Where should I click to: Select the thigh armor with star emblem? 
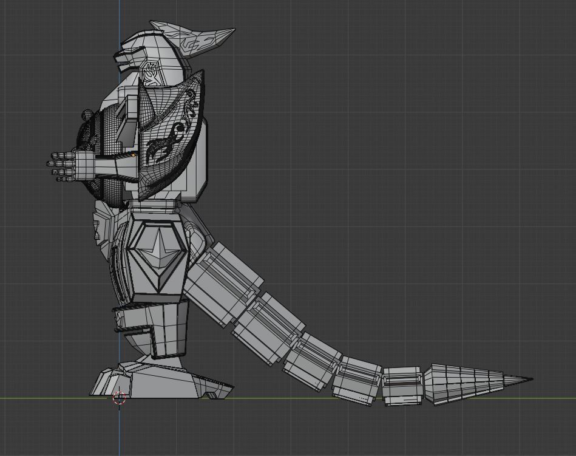click(x=158, y=256)
